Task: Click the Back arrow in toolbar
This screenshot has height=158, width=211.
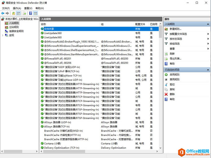Action: (x=3, y=13)
